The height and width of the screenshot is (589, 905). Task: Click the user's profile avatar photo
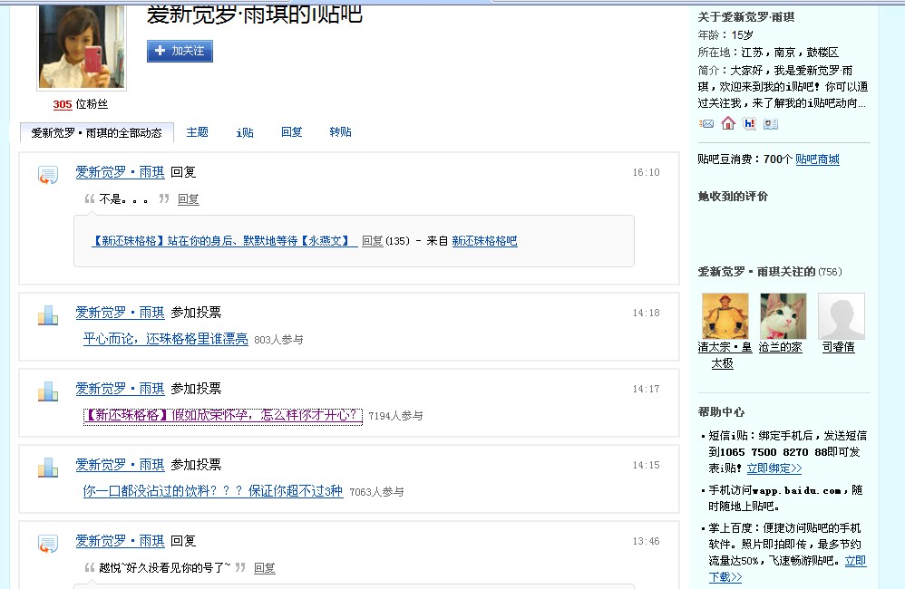[x=82, y=47]
